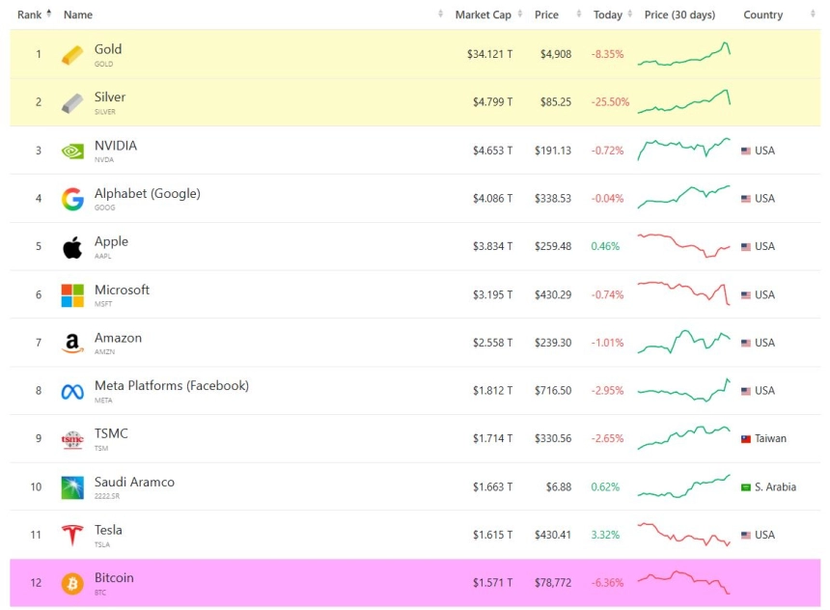Open the Saudi Aramco name link
This screenshot has height=610, width=830.
point(134,482)
